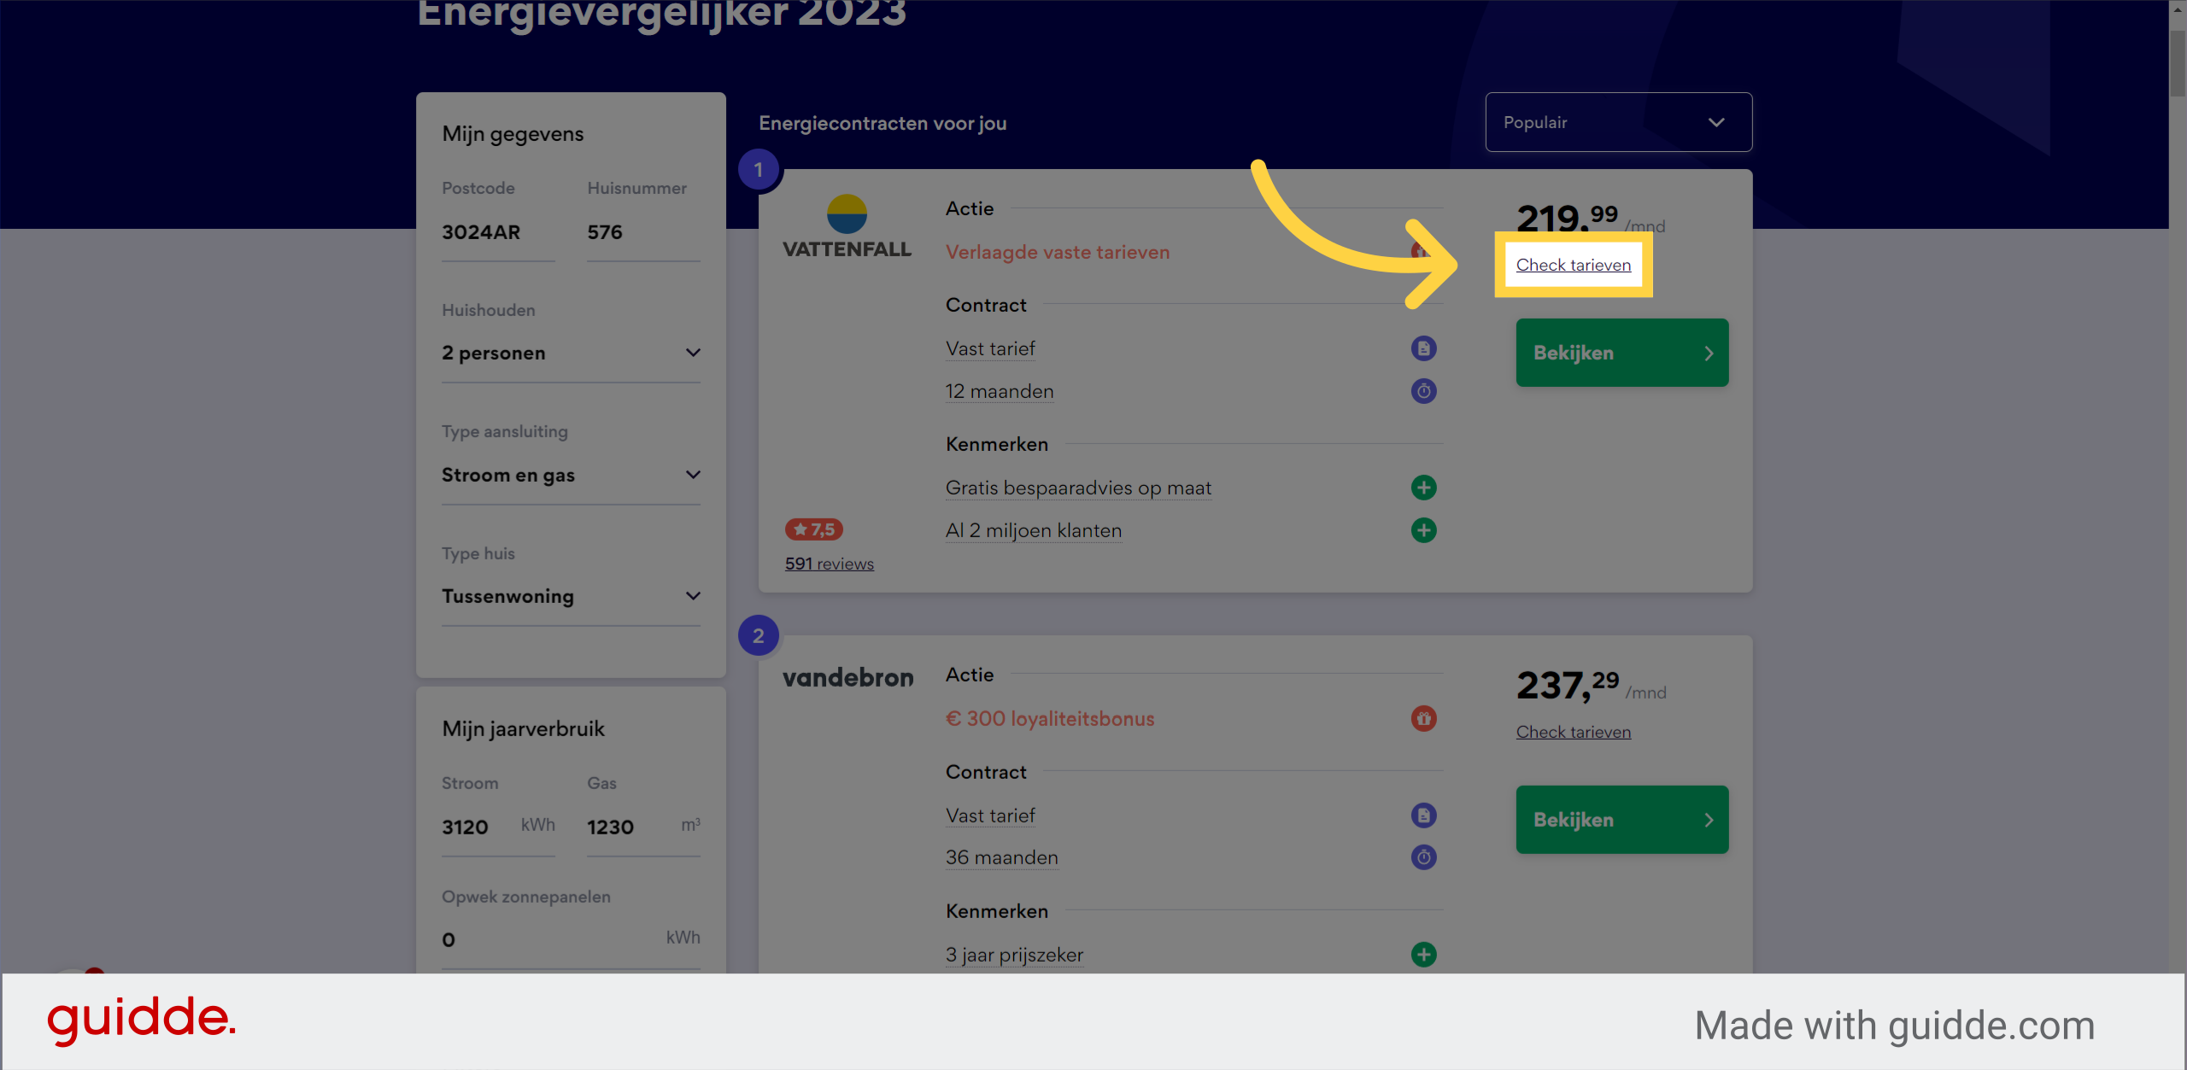Click the € 300 loyaliteitsbonus link
Screen dimensions: 2187x1070
click(1050, 718)
